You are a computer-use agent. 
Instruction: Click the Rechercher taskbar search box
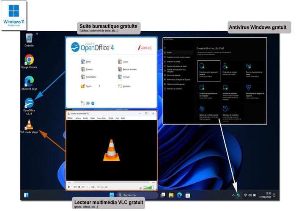click(x=137, y=195)
